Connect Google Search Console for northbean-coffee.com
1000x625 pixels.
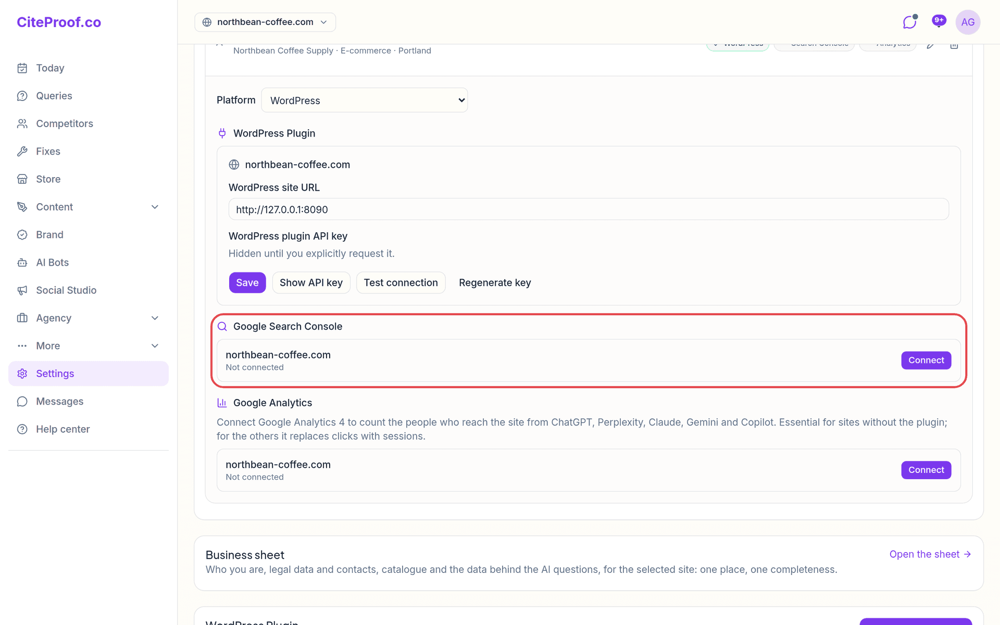[926, 360]
